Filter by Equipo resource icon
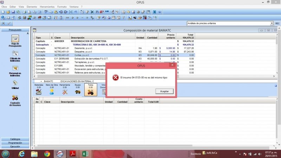This screenshot has height=158, width=281. (x=78, y=91)
